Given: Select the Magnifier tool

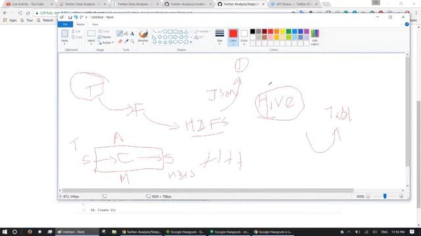Looking at the screenshot, I should (132, 41).
